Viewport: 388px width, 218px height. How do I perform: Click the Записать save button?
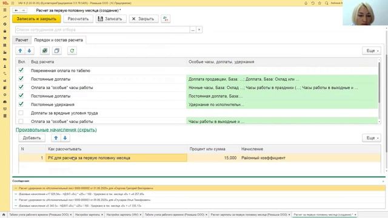coord(111,19)
